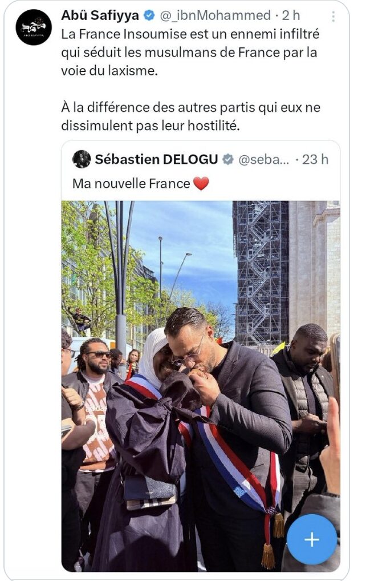Click the 'Ma nouvelle France' quoted text
Screen dimensions: 366x581
click(131, 184)
